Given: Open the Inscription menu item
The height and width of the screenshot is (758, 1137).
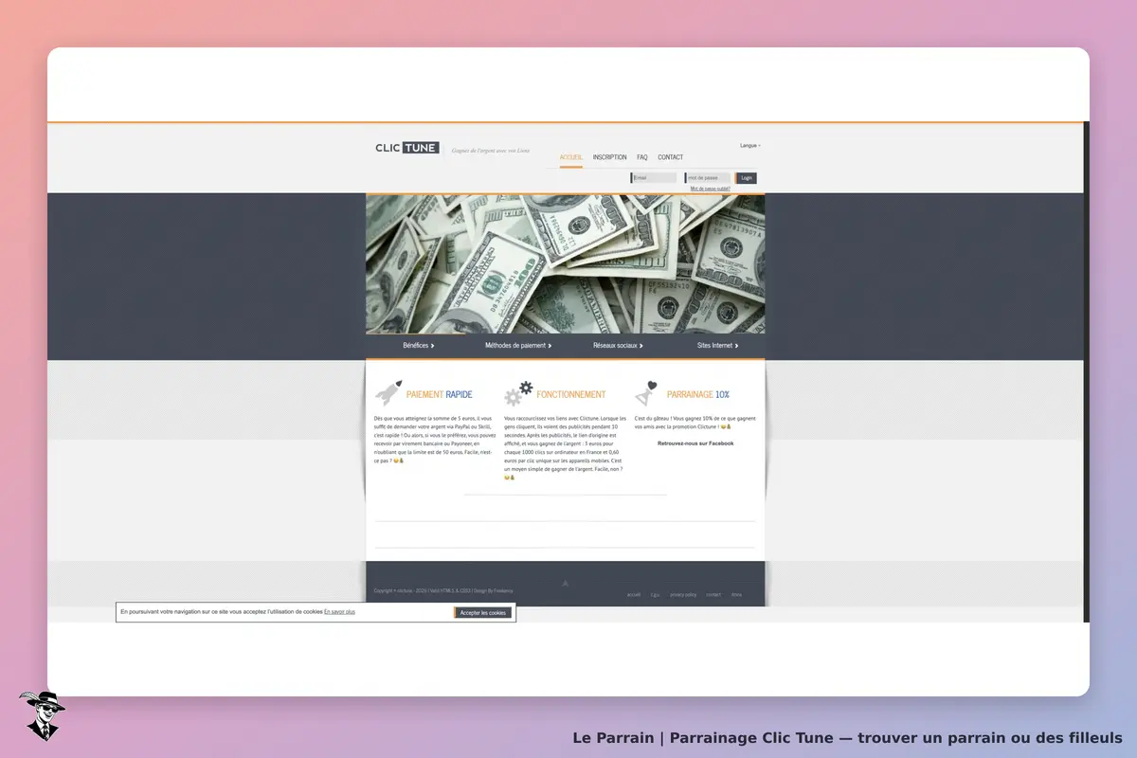Looking at the screenshot, I should (x=610, y=157).
